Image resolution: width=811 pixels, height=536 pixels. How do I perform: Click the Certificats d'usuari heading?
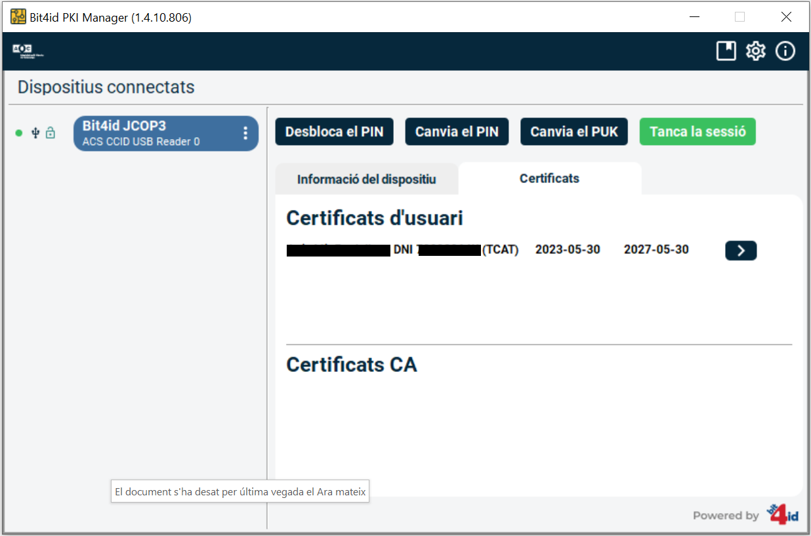(x=375, y=218)
